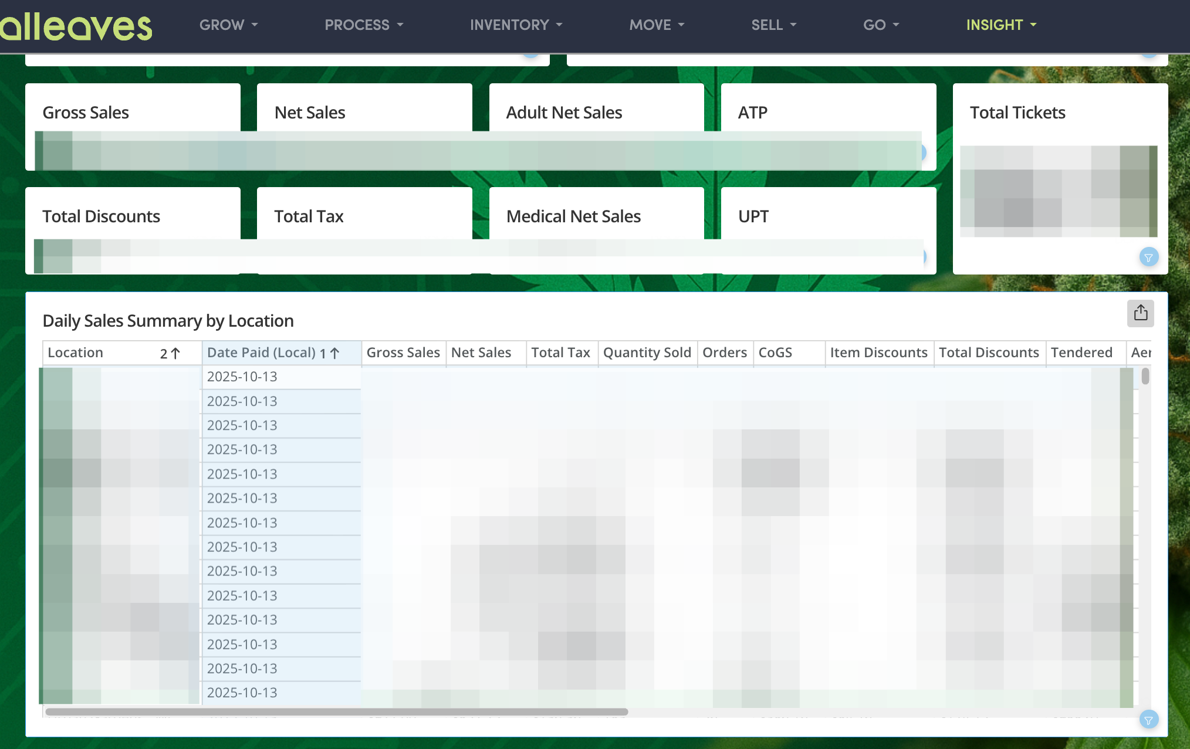
Task: Click the Orders column header
Action: point(725,353)
